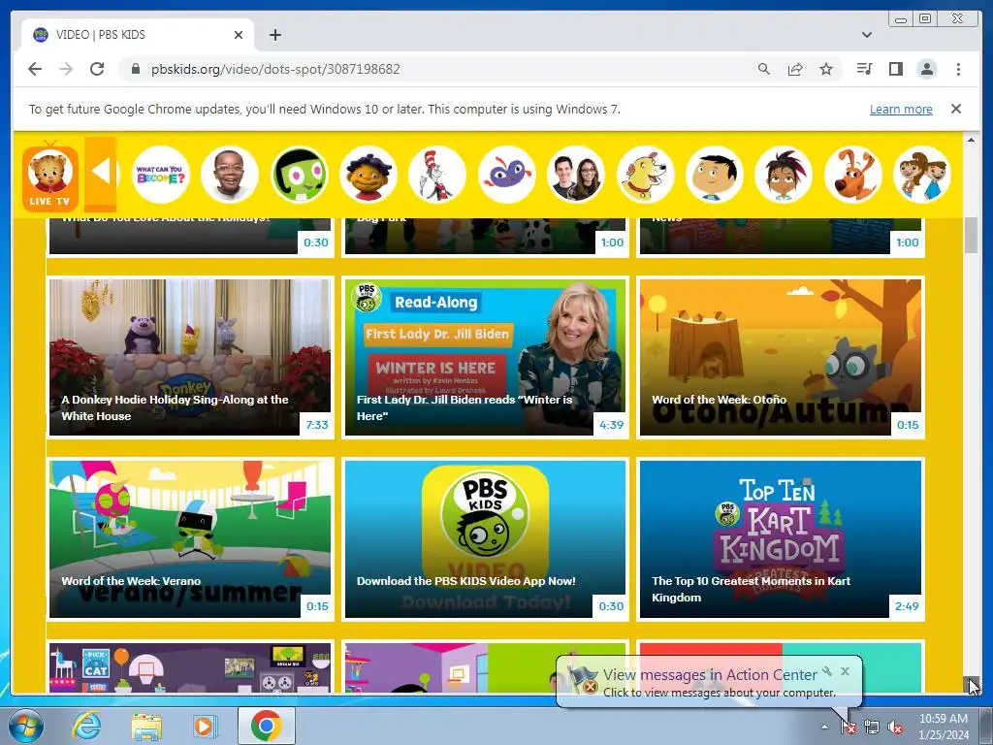Open Action Center balloon wrench options
This screenshot has width=993, height=745.
click(827, 671)
